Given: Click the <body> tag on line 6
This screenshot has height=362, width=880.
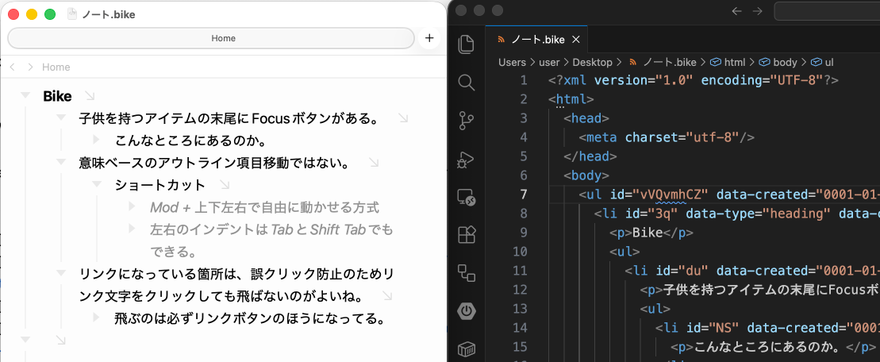Looking at the screenshot, I should point(586,175).
